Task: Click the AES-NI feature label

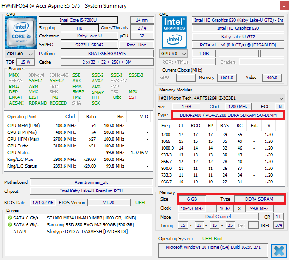Action: (x=16, y=103)
